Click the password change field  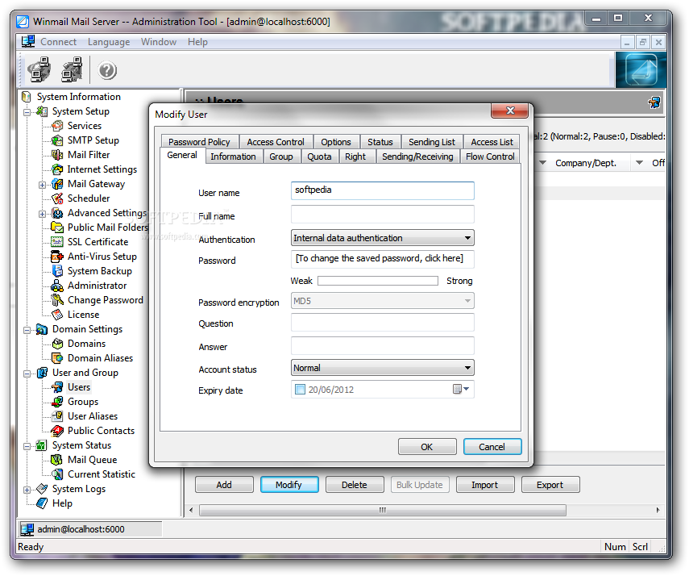point(382,259)
